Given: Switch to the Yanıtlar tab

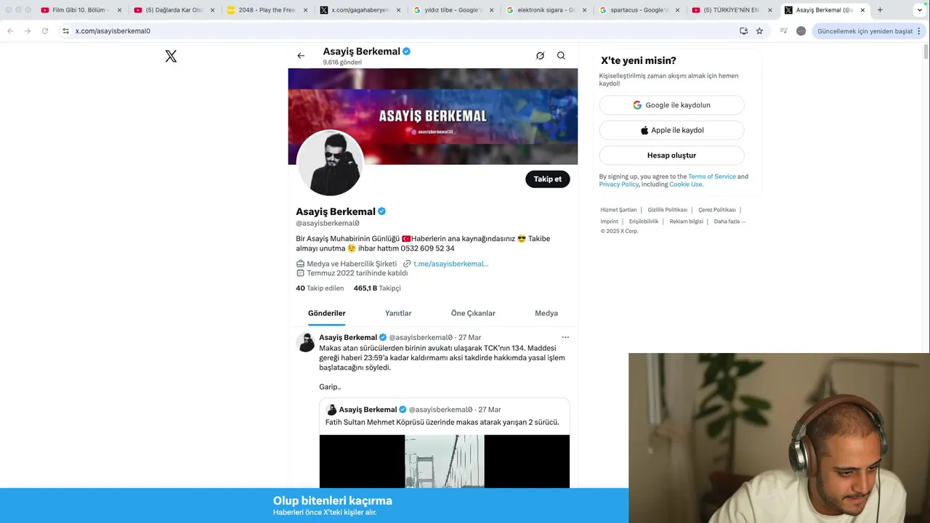Looking at the screenshot, I should point(398,313).
